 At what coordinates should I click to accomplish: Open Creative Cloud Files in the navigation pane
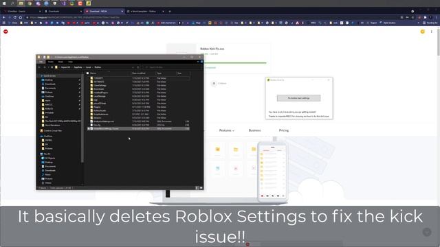[x=52, y=131]
